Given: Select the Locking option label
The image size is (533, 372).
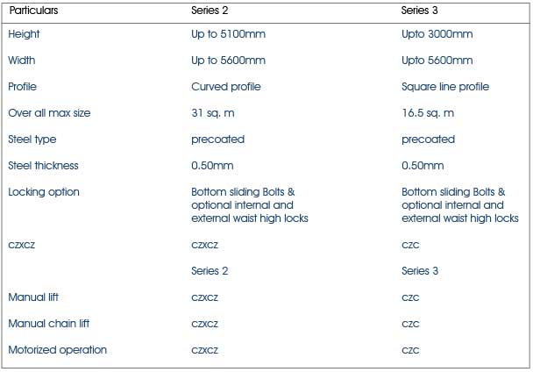Looking at the screenshot, I should 44,192.
